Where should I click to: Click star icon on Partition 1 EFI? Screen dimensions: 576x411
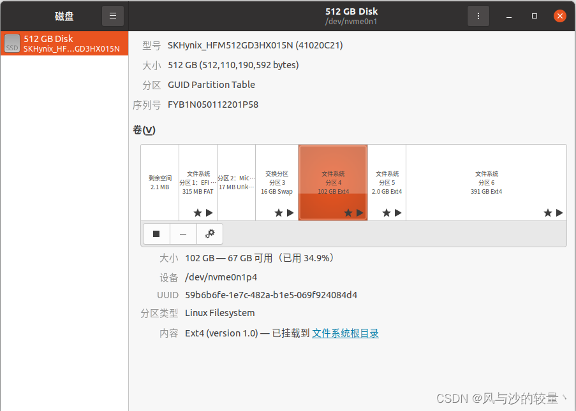(198, 213)
